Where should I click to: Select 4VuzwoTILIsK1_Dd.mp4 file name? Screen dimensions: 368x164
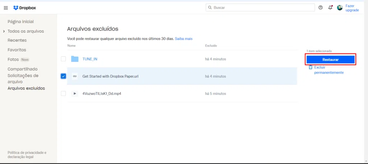[102, 94]
